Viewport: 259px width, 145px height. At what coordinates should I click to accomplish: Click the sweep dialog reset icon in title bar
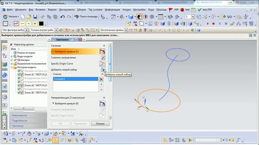coord(72,39)
